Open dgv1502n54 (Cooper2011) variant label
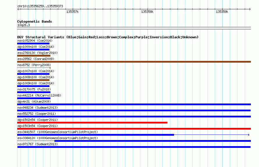Screen dimensions: 259x167 pyautogui.click(x=38, y=120)
